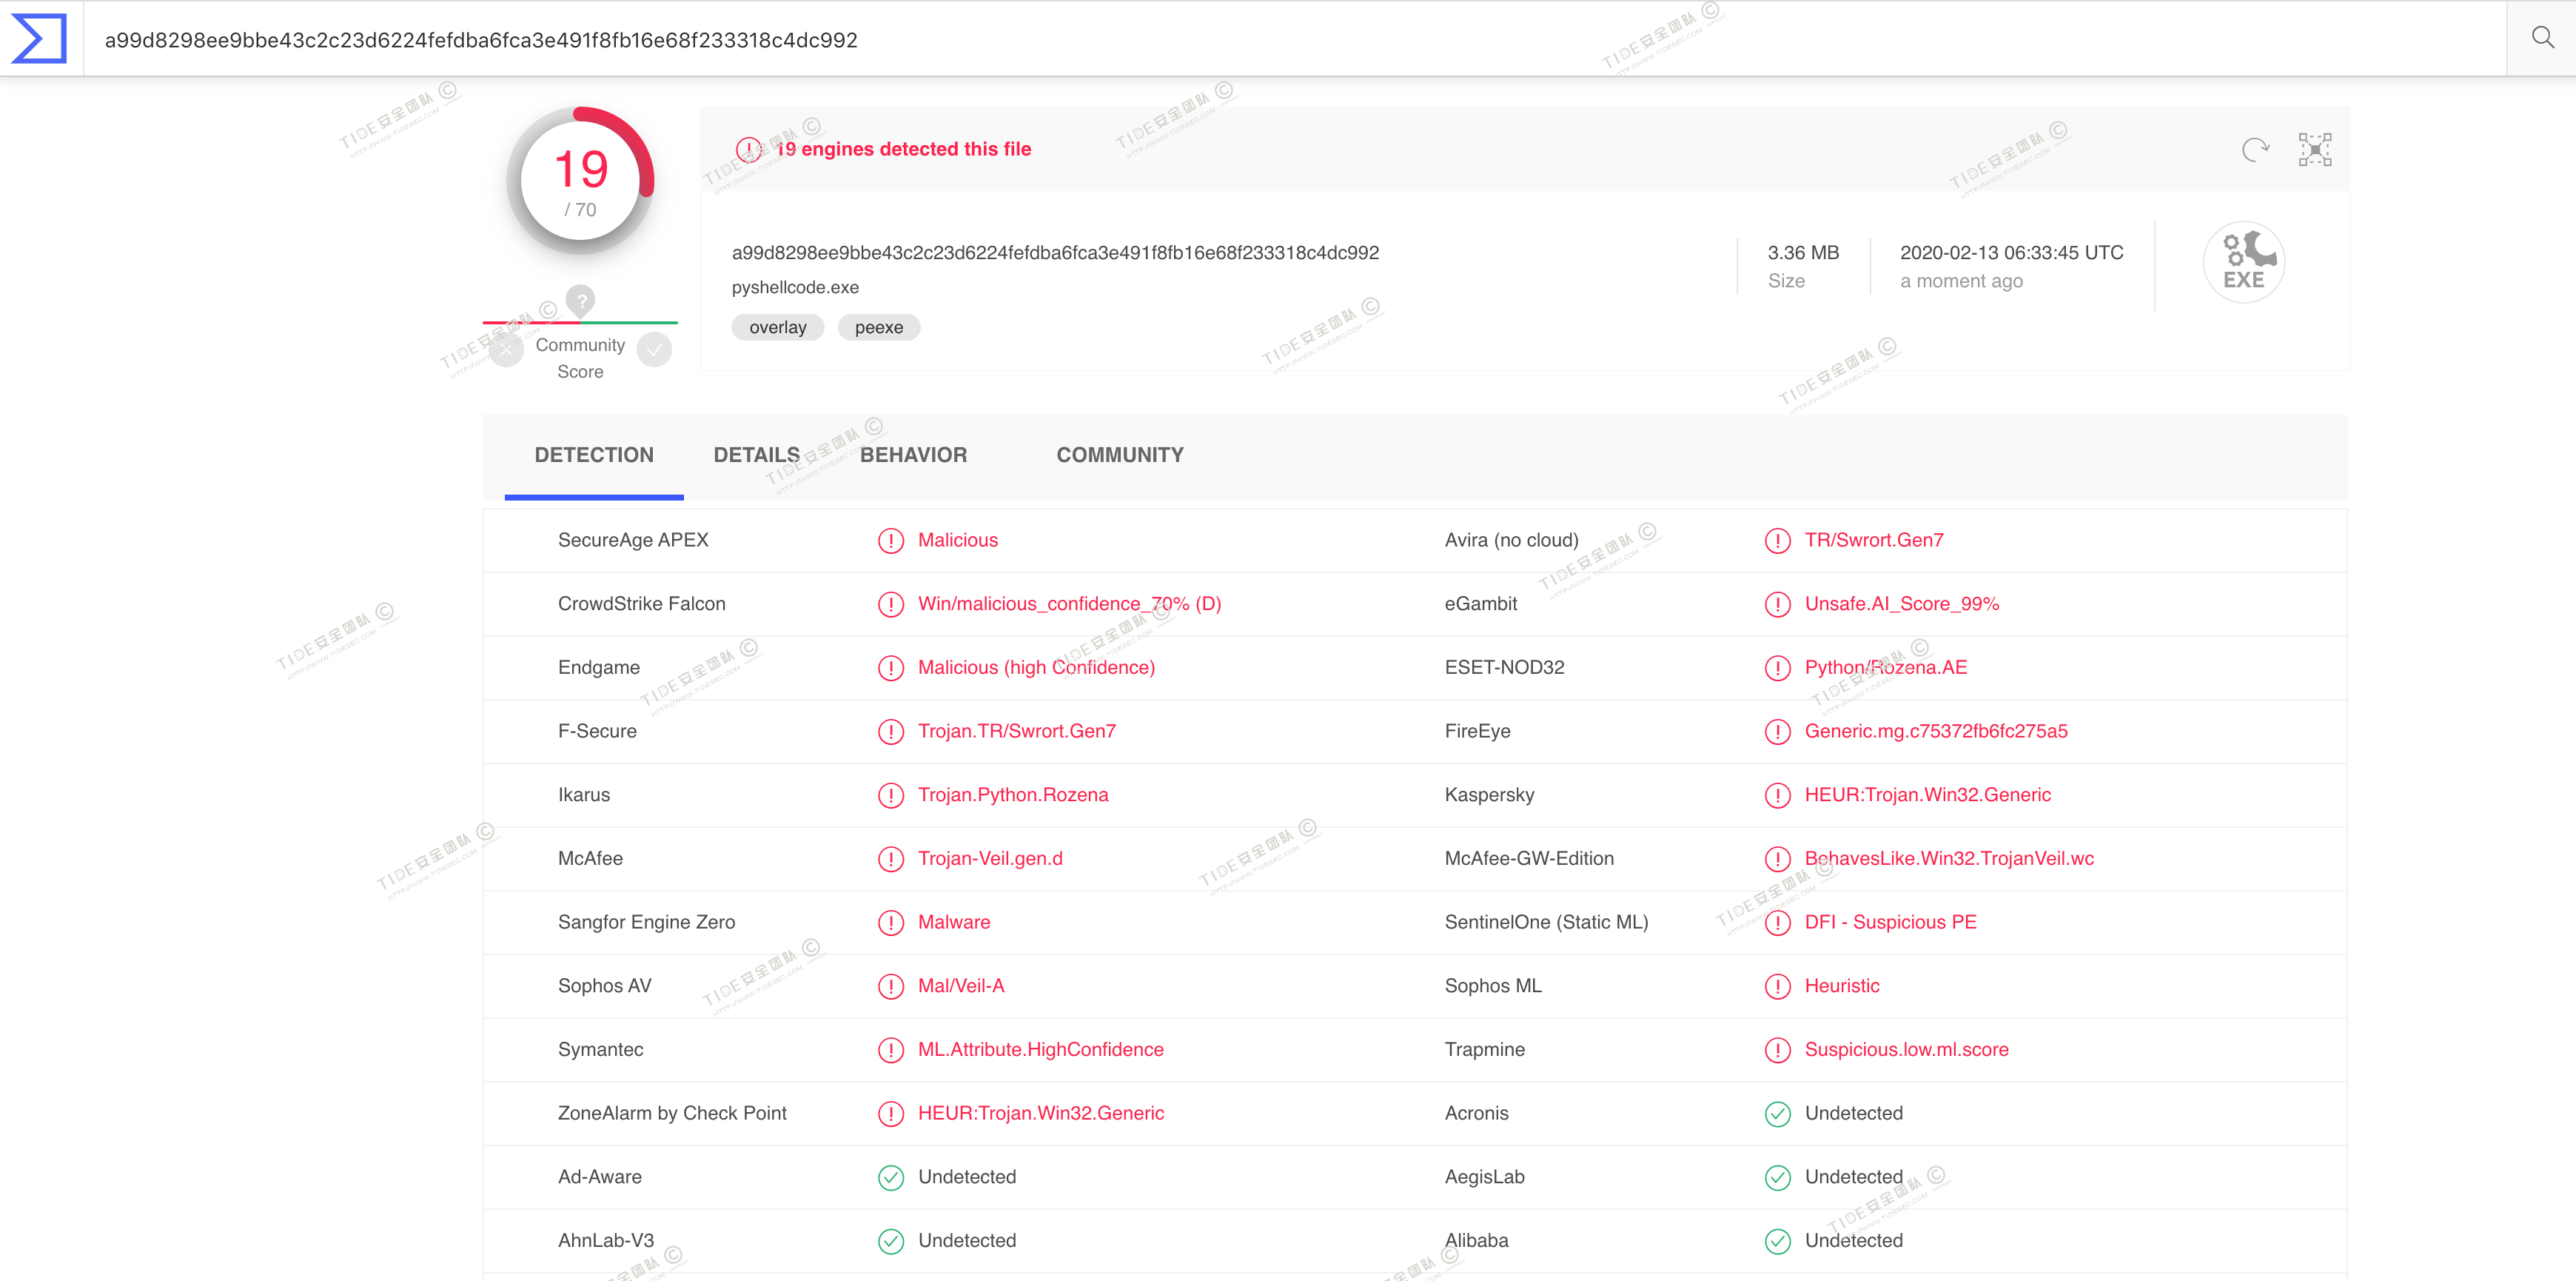Click the search magnifier icon
Viewport: 2576px width, 1281px height.
[x=2542, y=38]
